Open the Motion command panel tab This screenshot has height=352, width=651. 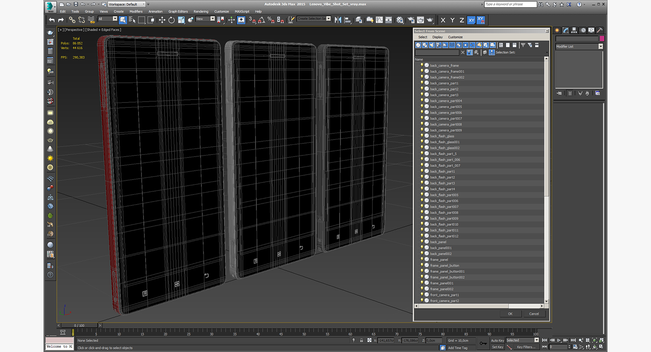click(x=583, y=30)
